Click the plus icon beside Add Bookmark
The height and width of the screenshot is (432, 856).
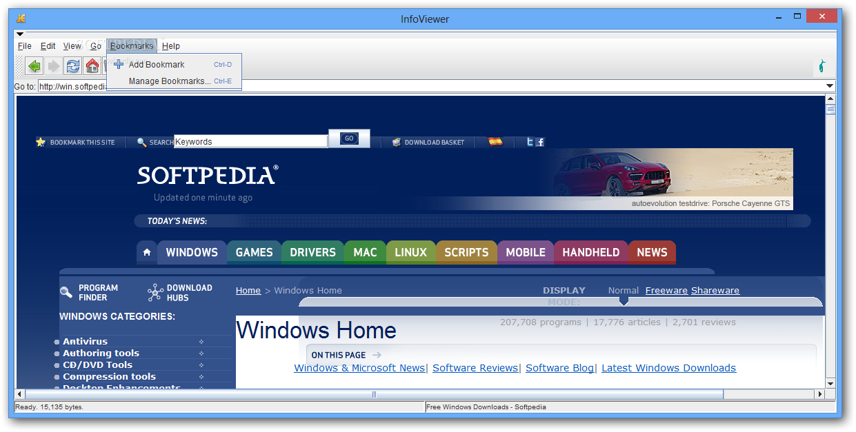(119, 64)
